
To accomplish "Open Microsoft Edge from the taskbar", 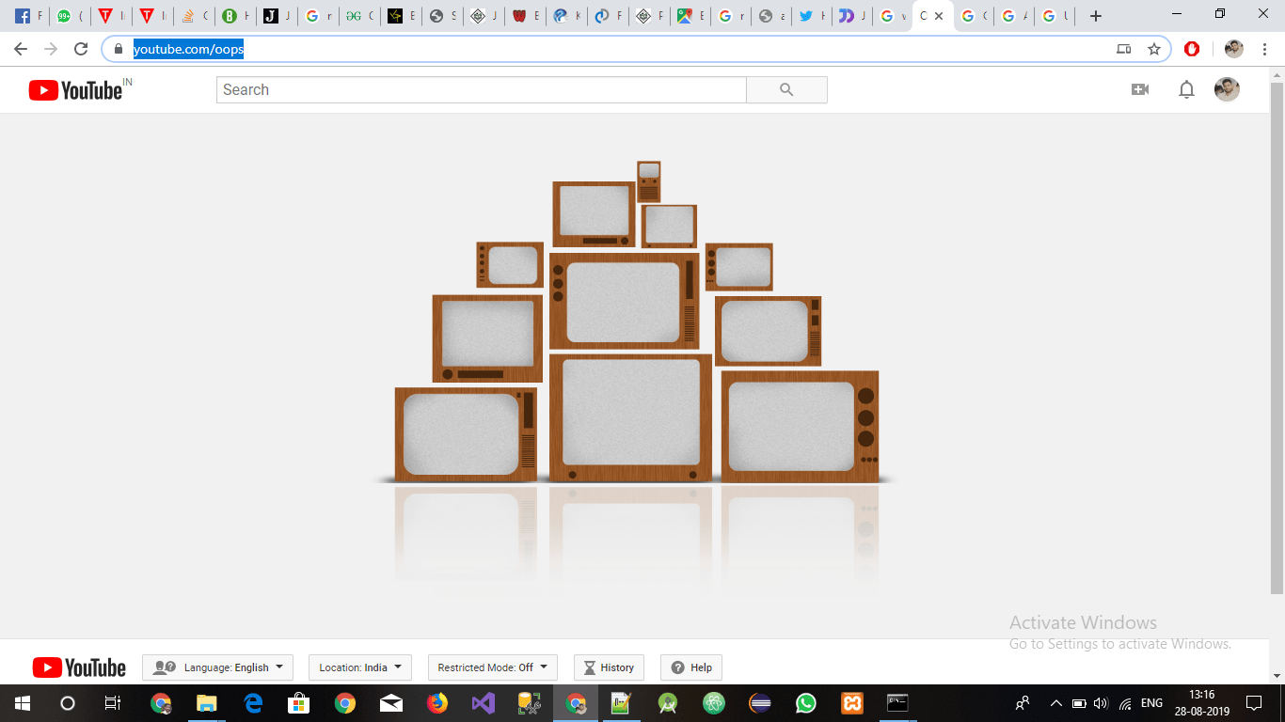I will coord(253,703).
